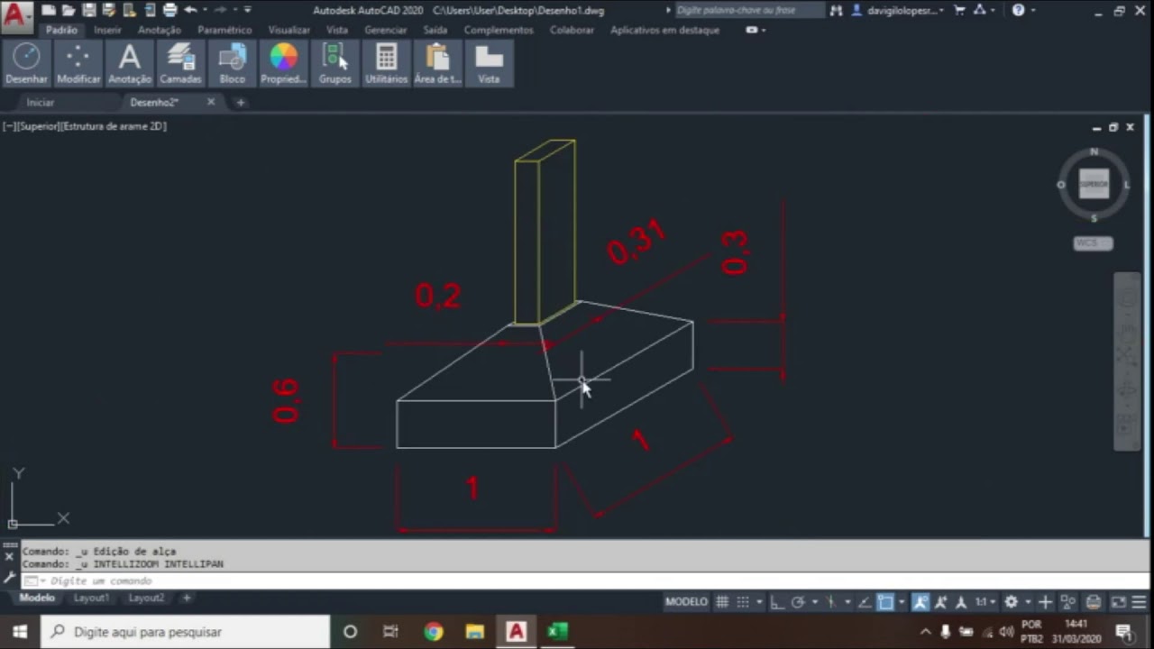Open the Saída ribbon tab
The height and width of the screenshot is (649, 1154).
pyautogui.click(x=435, y=30)
